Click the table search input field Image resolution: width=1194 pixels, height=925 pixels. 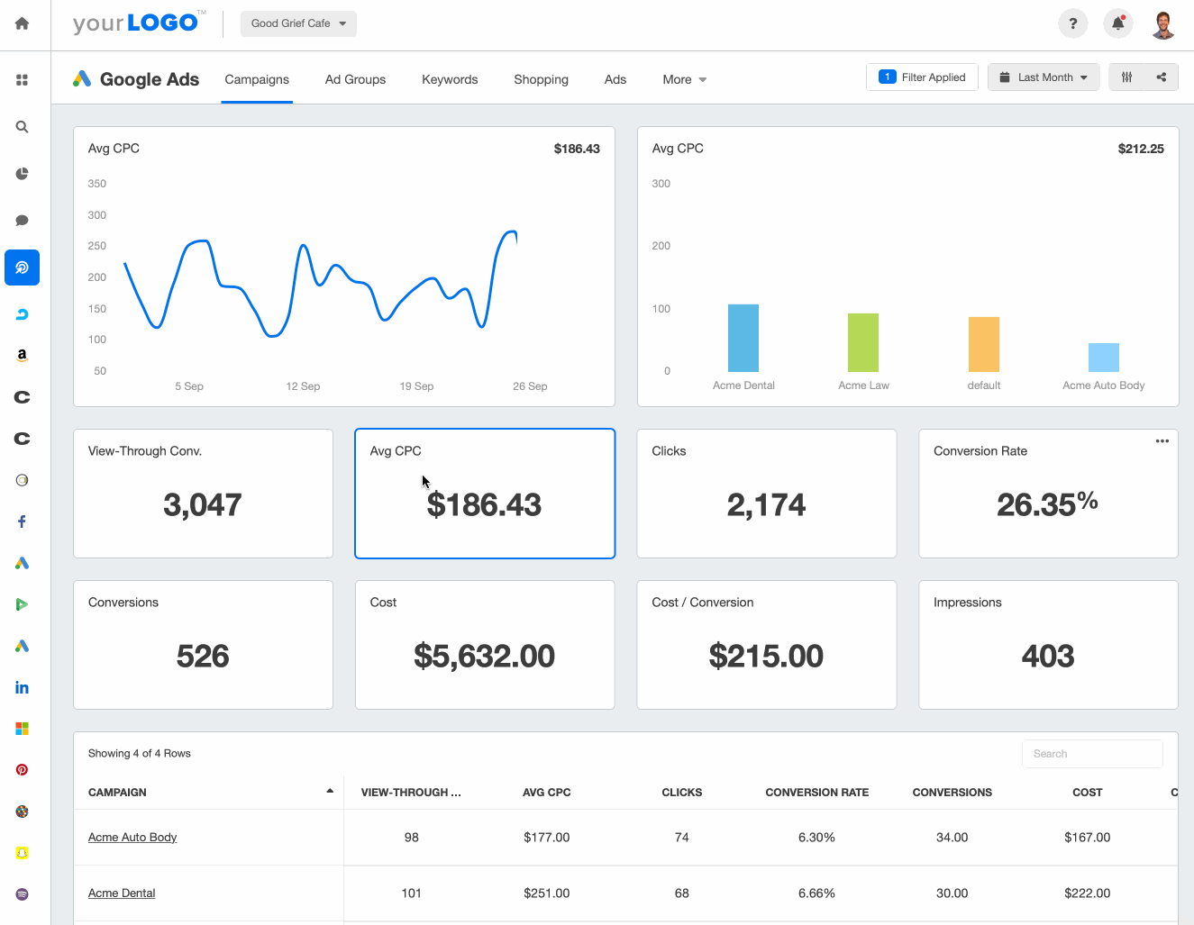coord(1091,753)
